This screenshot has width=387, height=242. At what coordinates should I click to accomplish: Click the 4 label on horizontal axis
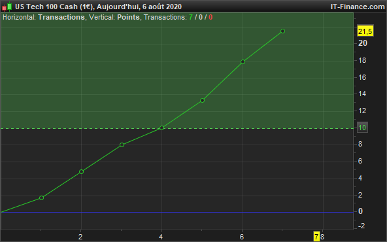[161, 237]
